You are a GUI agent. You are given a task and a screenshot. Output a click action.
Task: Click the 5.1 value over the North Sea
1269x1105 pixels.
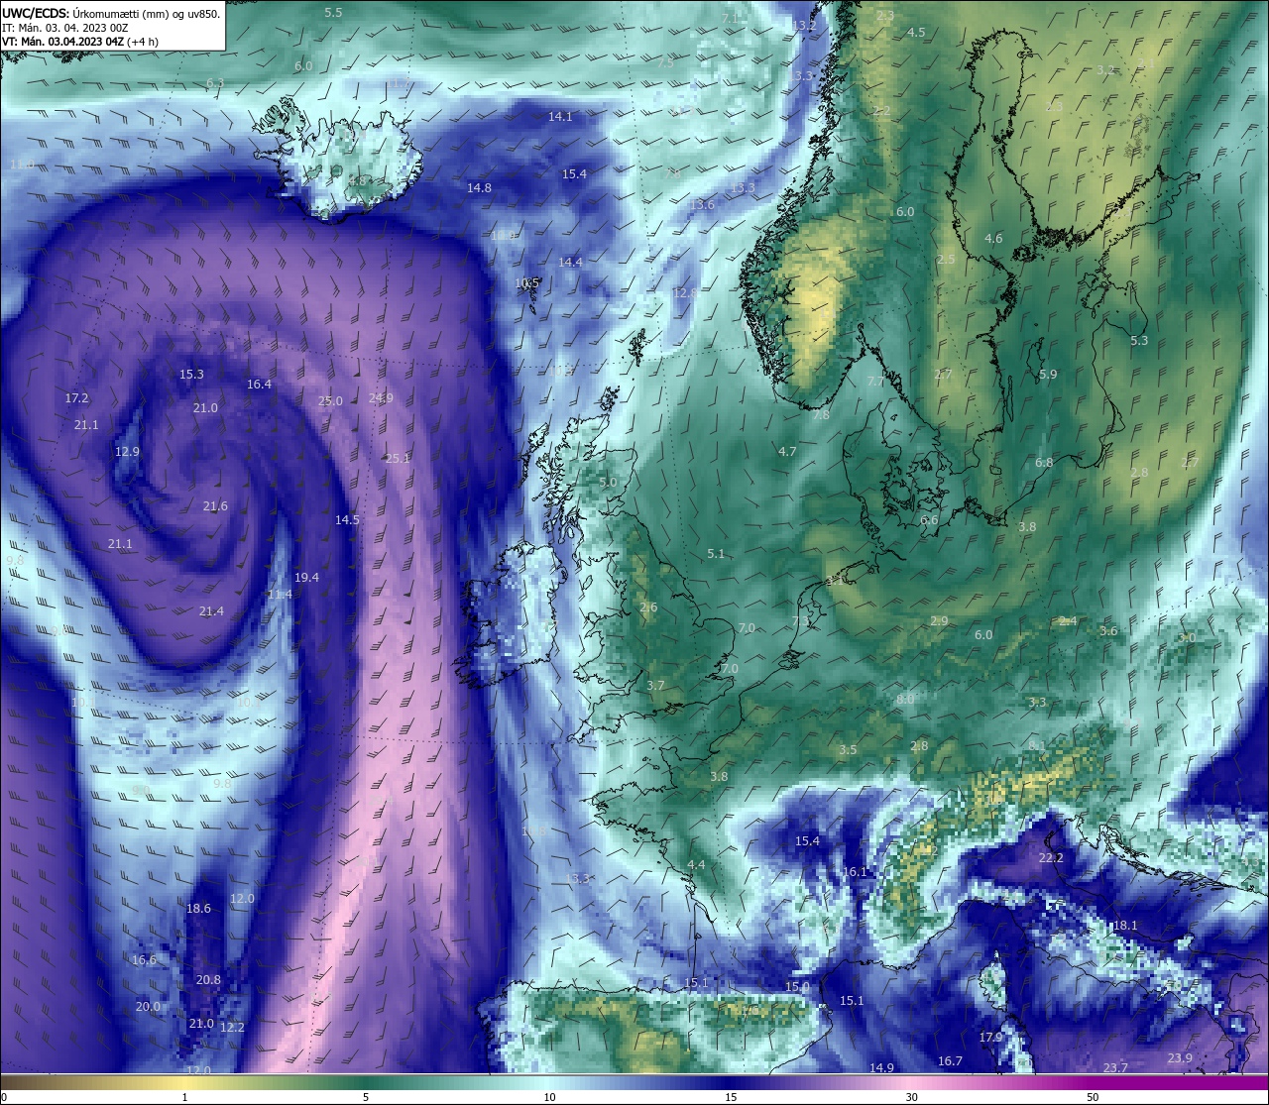click(716, 554)
